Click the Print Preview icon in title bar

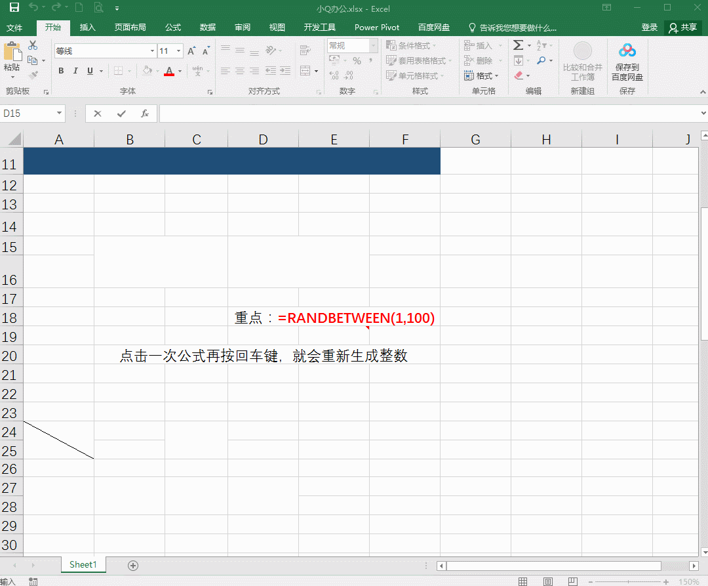point(98,7)
